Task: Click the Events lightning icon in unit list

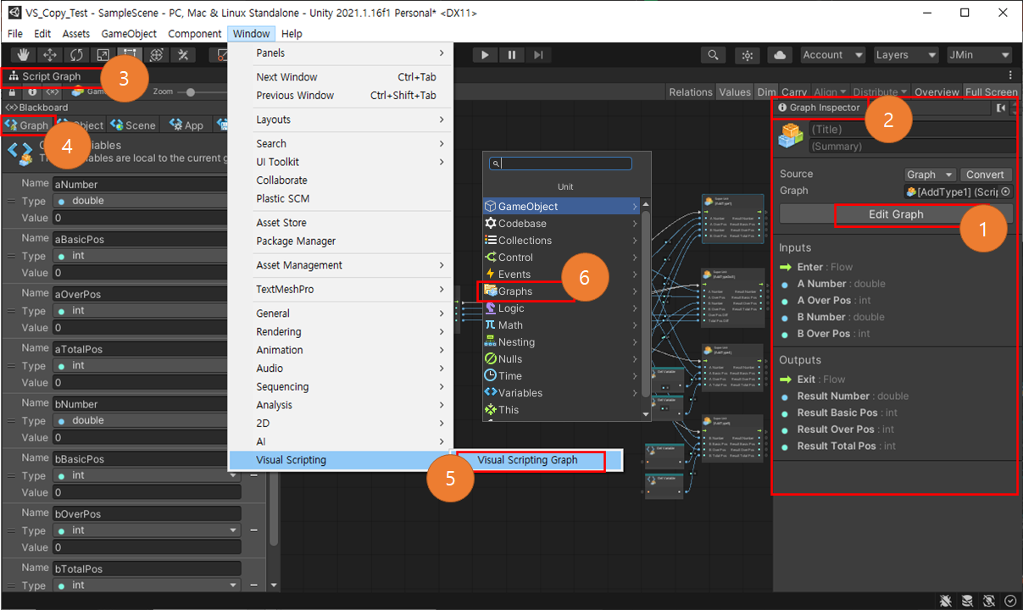Action: coord(491,274)
